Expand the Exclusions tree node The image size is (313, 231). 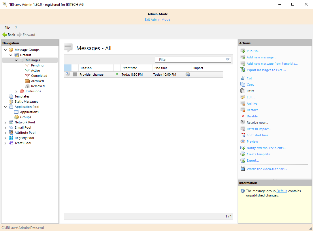tap(16, 91)
